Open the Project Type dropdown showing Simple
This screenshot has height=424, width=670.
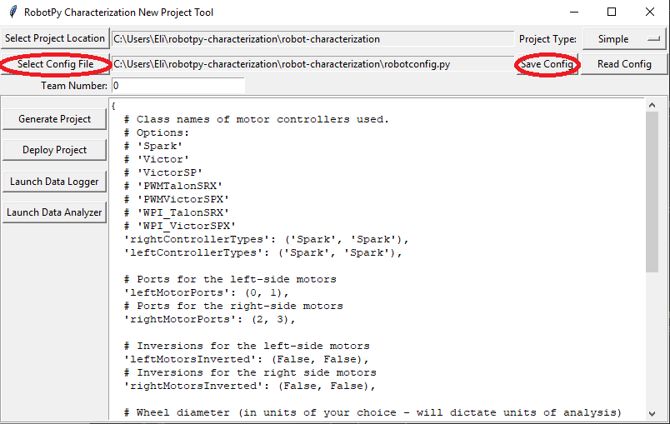point(625,39)
